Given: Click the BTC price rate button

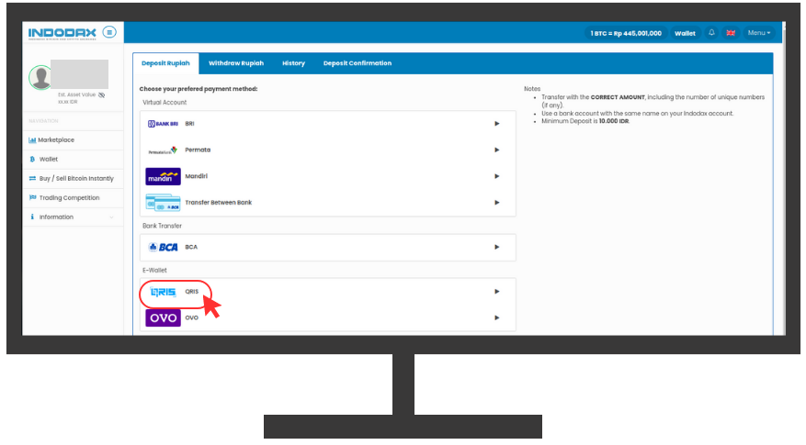Looking at the screenshot, I should click(626, 33).
